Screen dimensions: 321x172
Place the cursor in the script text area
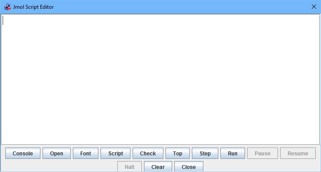pyautogui.click(x=160, y=79)
